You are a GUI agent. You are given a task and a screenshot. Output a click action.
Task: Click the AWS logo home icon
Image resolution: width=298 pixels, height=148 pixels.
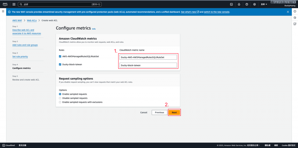(x=5, y=4)
